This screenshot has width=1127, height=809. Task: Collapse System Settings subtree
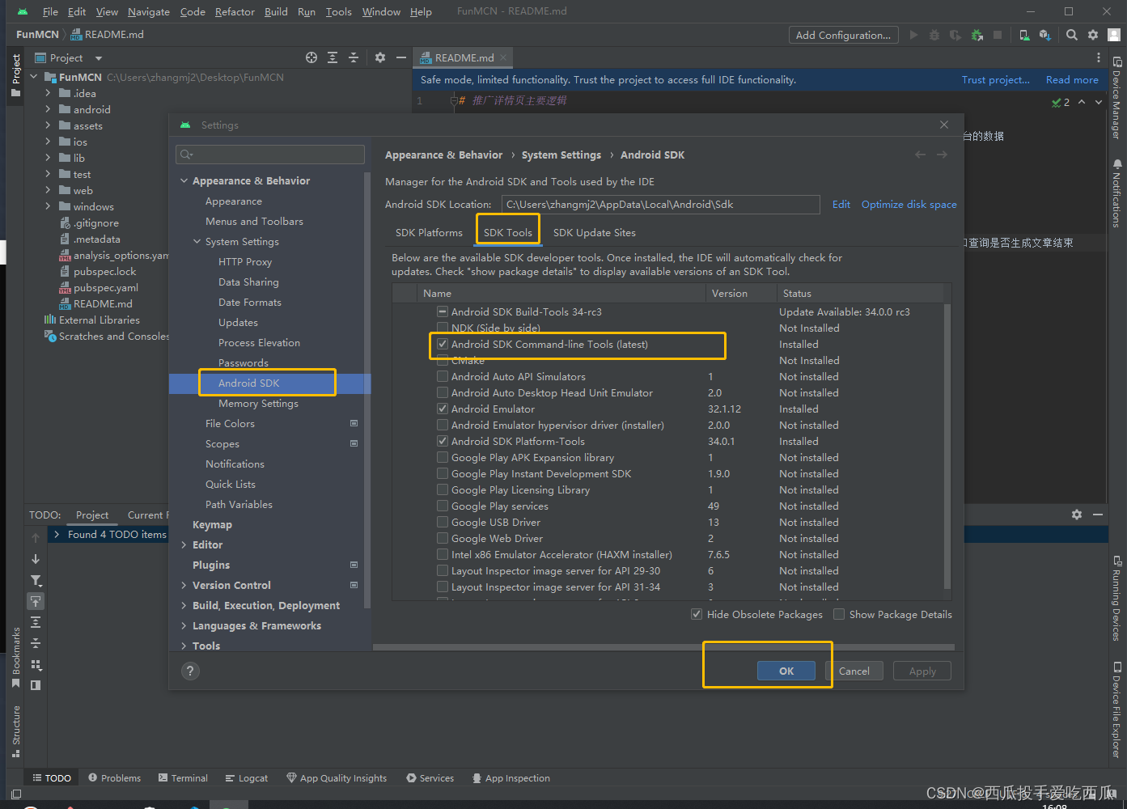coord(197,241)
